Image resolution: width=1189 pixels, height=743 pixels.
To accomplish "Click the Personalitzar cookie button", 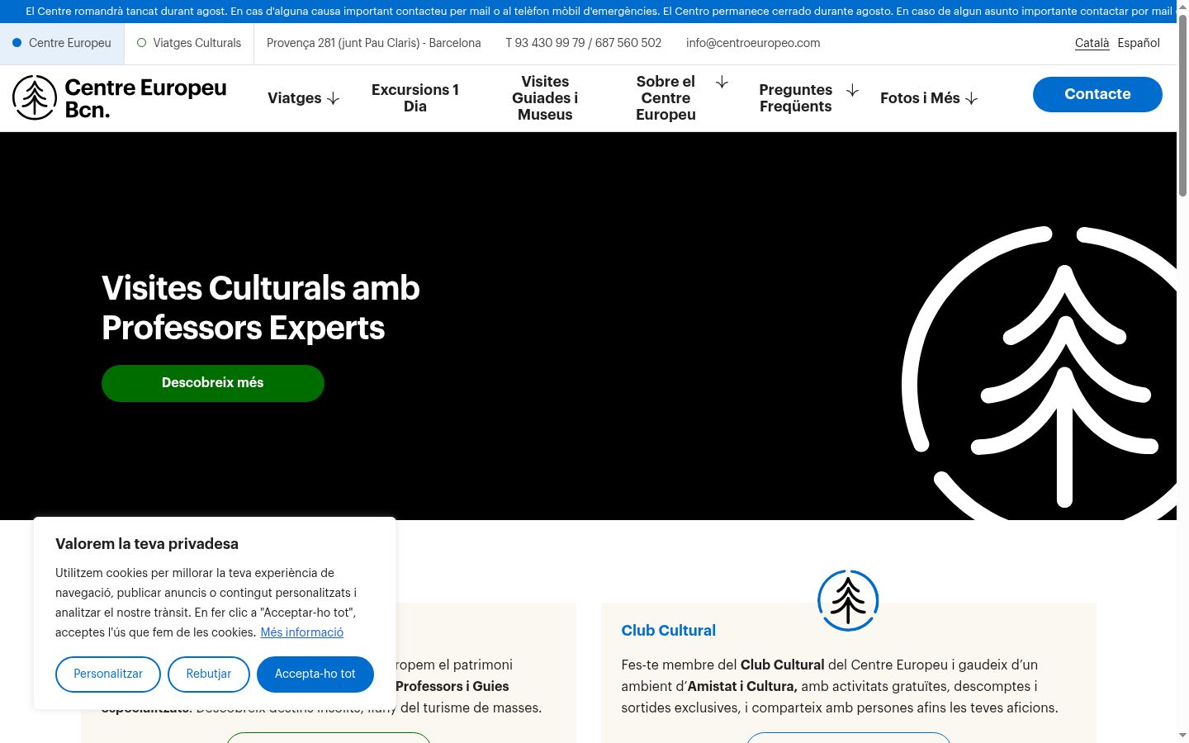I will pyautogui.click(x=108, y=674).
